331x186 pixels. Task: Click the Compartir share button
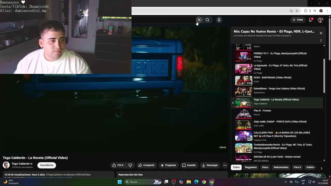146,165
